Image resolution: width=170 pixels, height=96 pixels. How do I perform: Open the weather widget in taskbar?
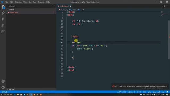pos(145,95)
